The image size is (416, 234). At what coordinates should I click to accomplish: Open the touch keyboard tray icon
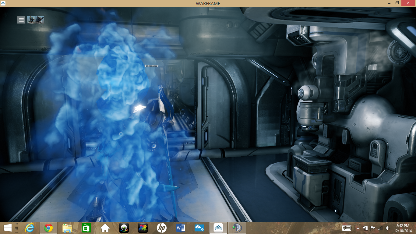coord(347,228)
